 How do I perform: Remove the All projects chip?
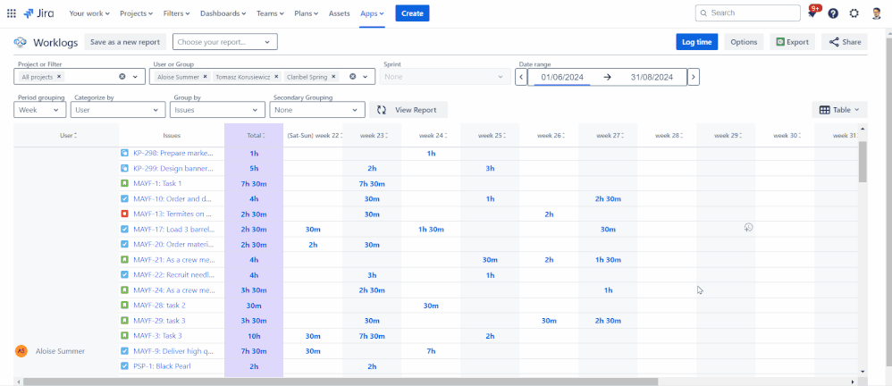tap(59, 76)
